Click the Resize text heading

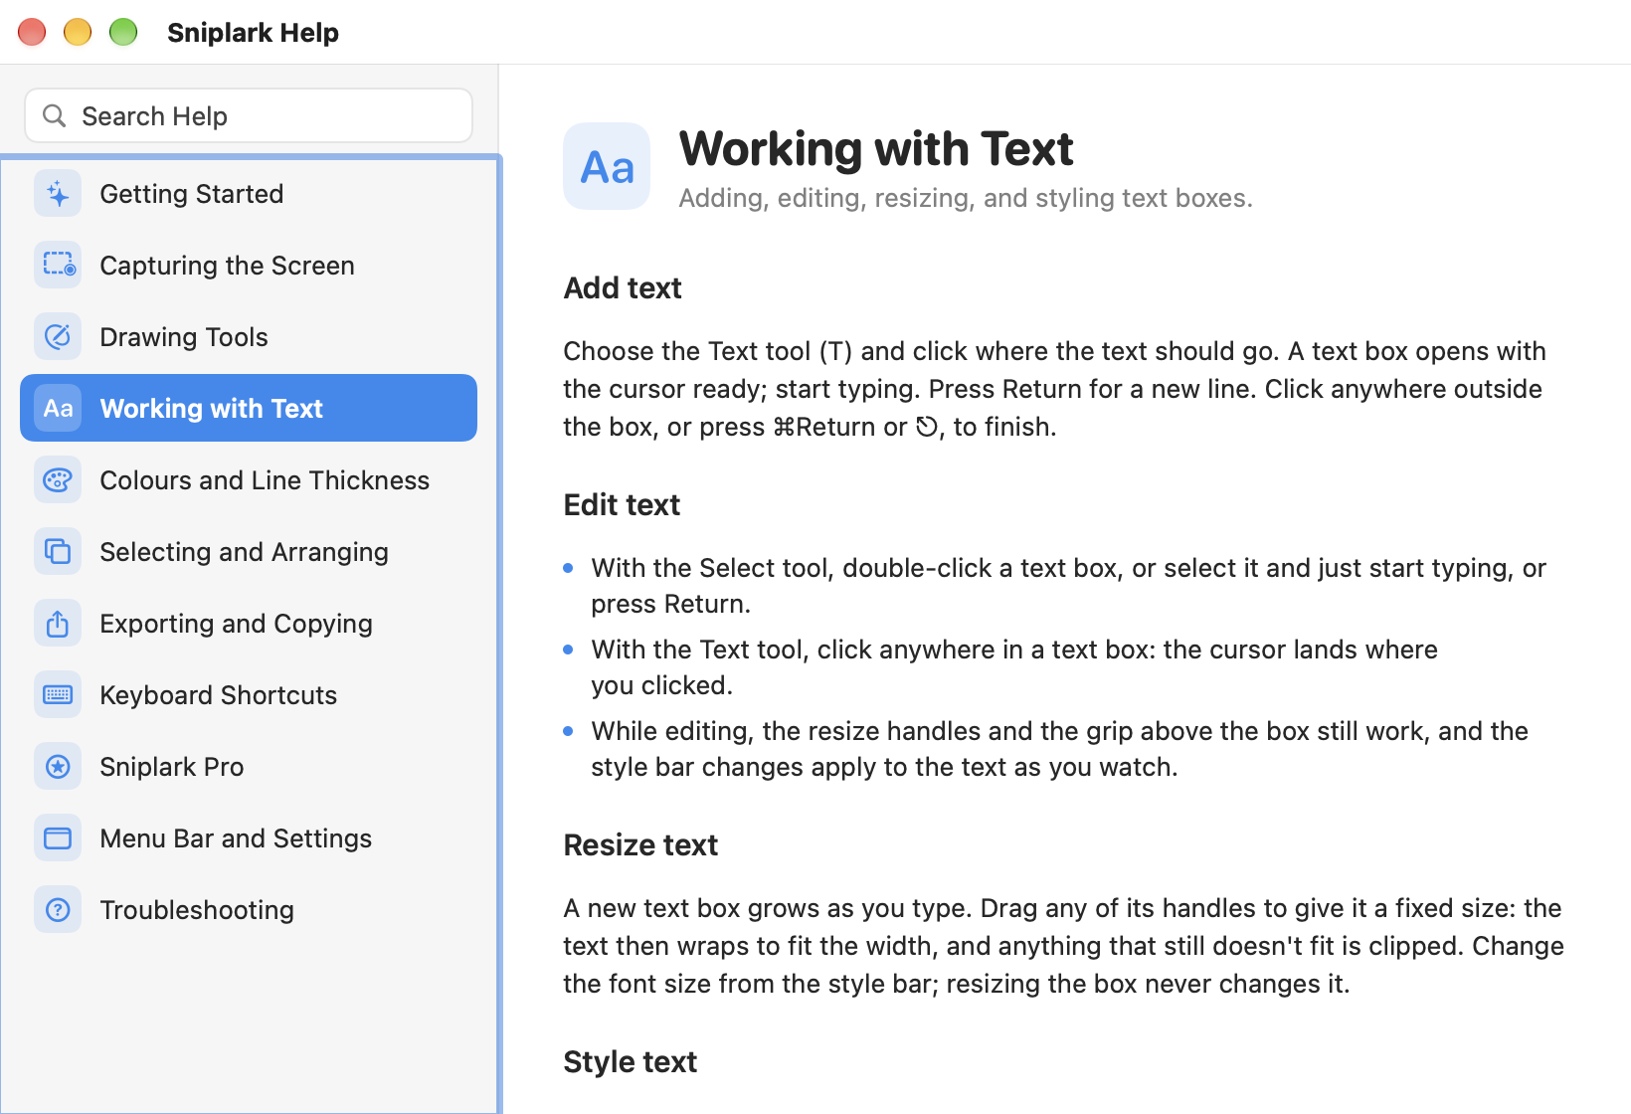640,845
